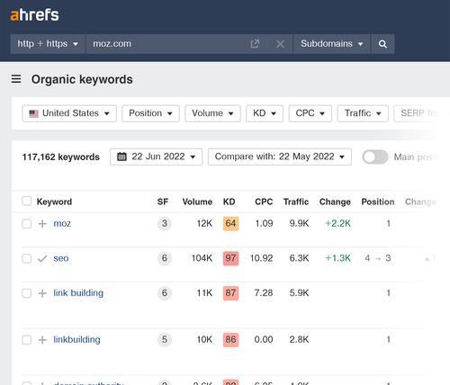Sort by Change column next to Traffic
Image resolution: width=450 pixels, height=385 pixels.
pyautogui.click(x=335, y=201)
